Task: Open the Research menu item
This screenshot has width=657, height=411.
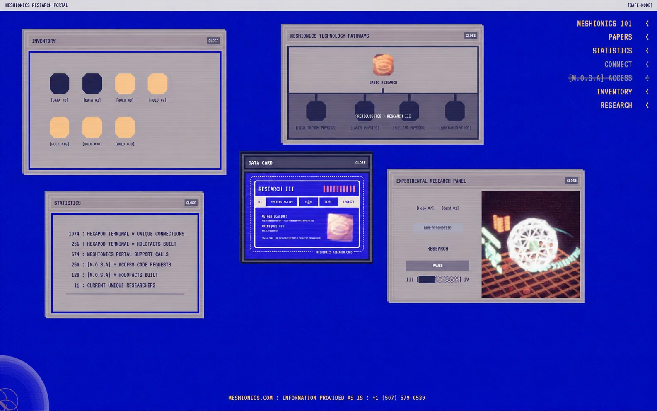Action: coord(616,105)
